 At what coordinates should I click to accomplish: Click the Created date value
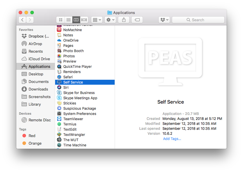click(x=192, y=119)
